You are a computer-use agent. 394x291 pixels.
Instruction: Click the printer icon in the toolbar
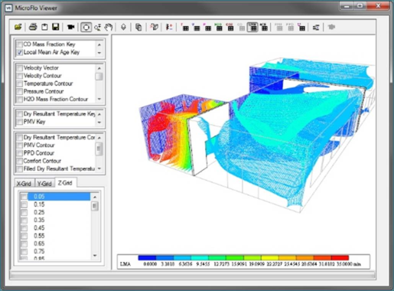point(33,27)
